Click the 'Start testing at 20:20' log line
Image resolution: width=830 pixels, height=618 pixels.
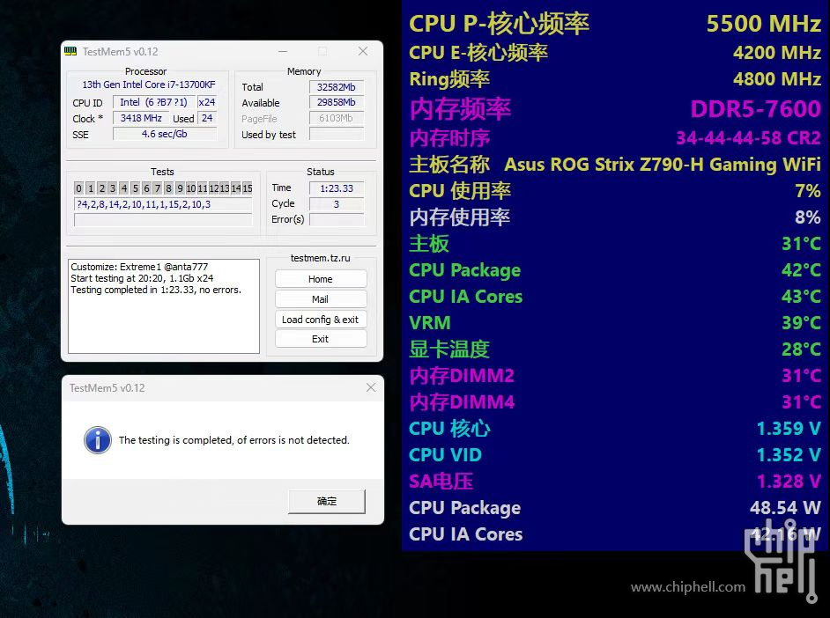pyautogui.click(x=142, y=278)
